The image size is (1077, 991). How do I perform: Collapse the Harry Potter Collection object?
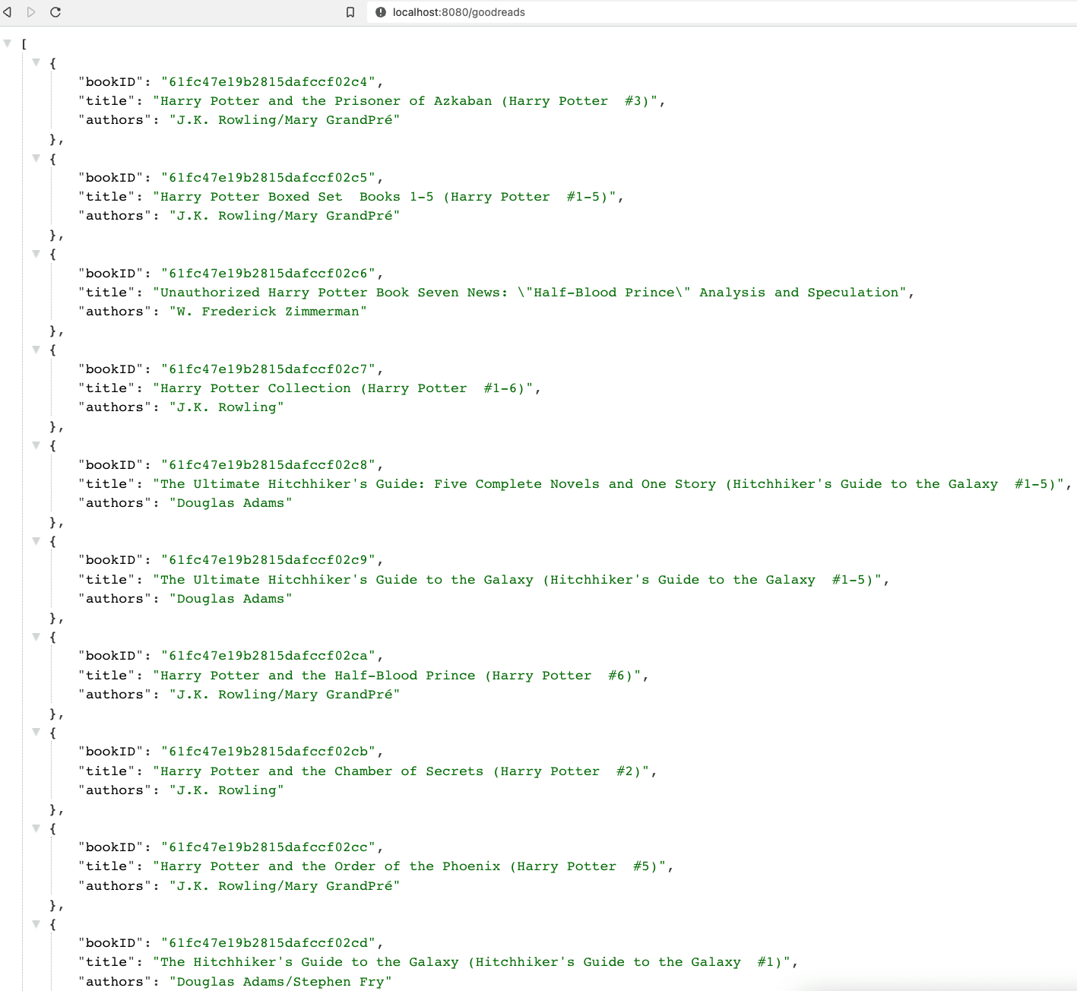(x=36, y=350)
